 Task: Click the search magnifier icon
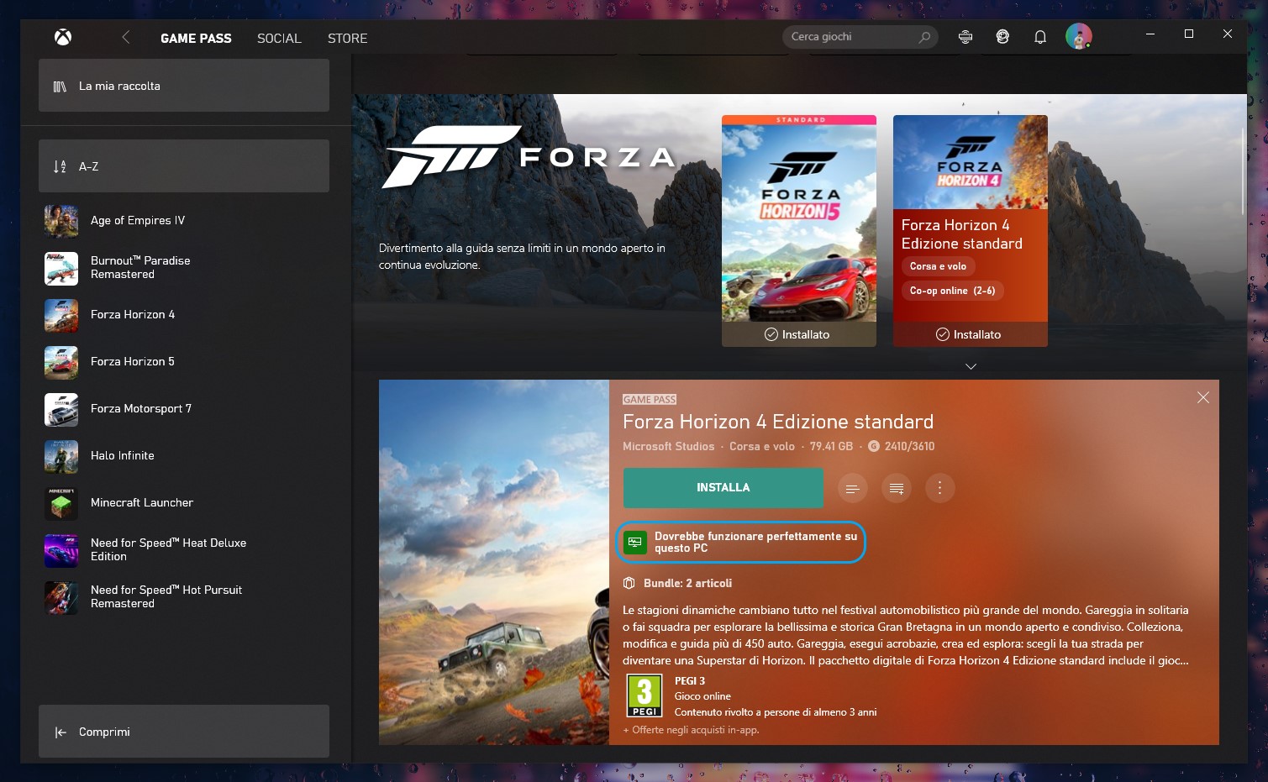924,37
